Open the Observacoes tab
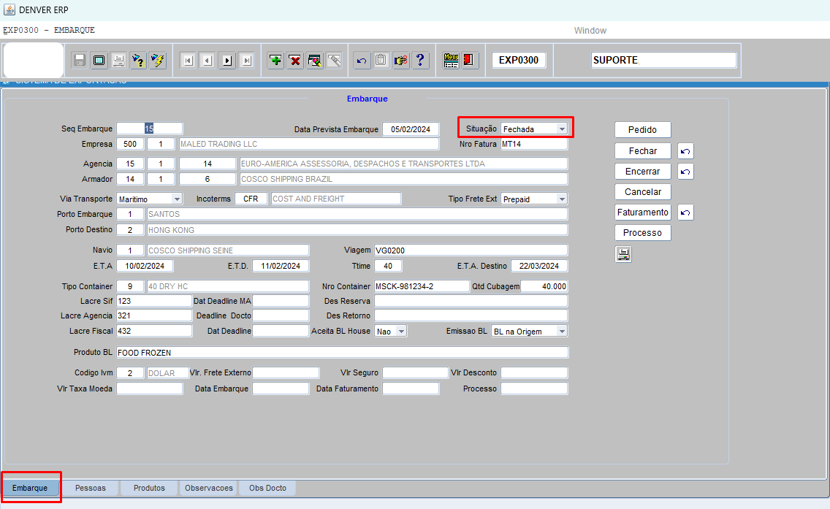This screenshot has height=509, width=830. pyautogui.click(x=209, y=488)
